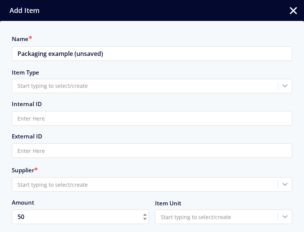The width and height of the screenshot is (304, 232).
Task: Click the Item Unit label
Action: [x=168, y=203]
